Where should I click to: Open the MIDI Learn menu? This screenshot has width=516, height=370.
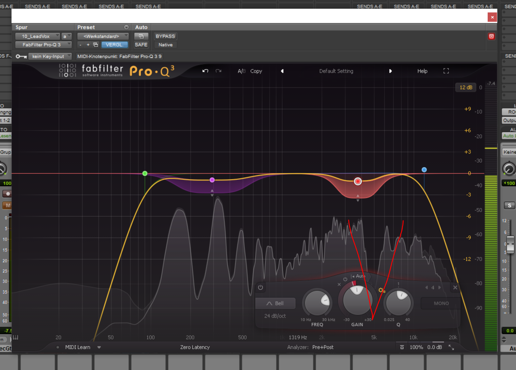click(x=99, y=347)
